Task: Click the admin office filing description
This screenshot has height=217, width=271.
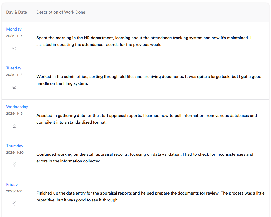Action: [149, 80]
